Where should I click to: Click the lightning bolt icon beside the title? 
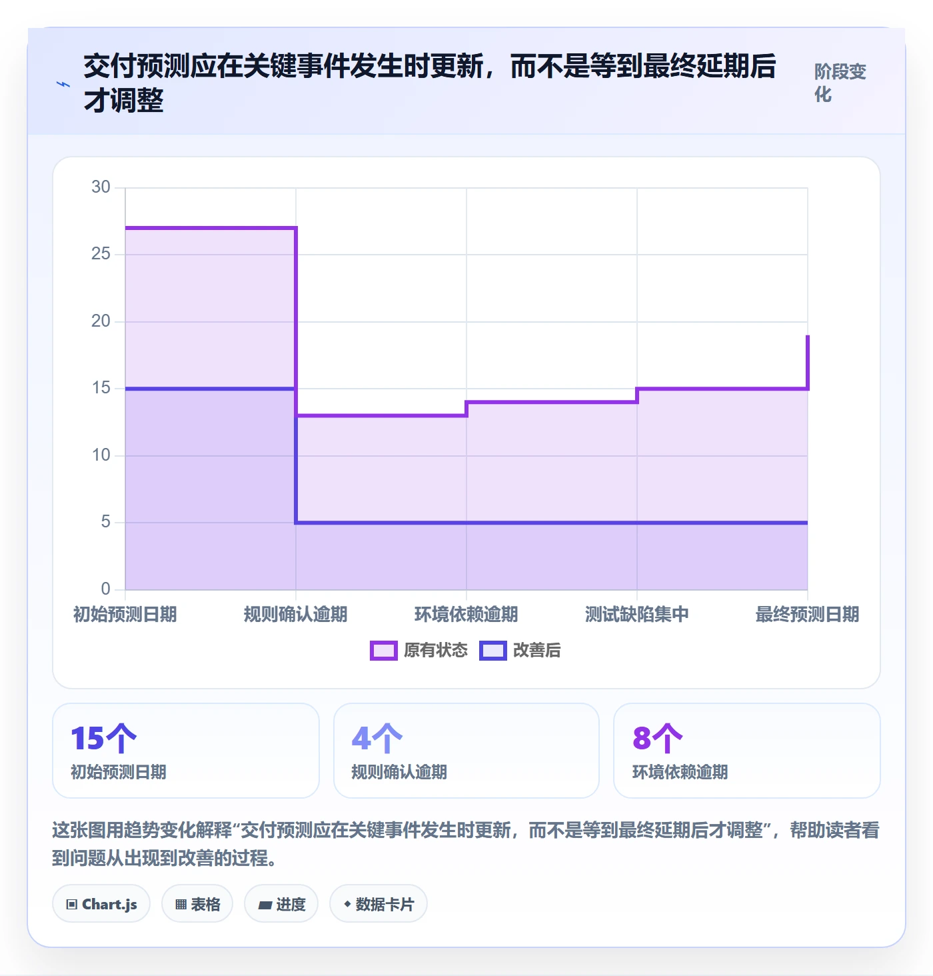pyautogui.click(x=63, y=84)
